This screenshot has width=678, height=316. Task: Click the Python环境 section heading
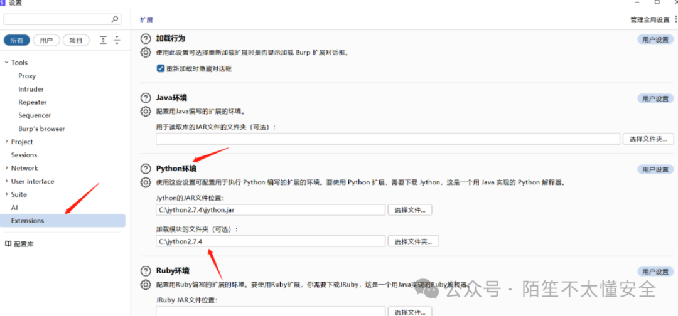point(176,169)
